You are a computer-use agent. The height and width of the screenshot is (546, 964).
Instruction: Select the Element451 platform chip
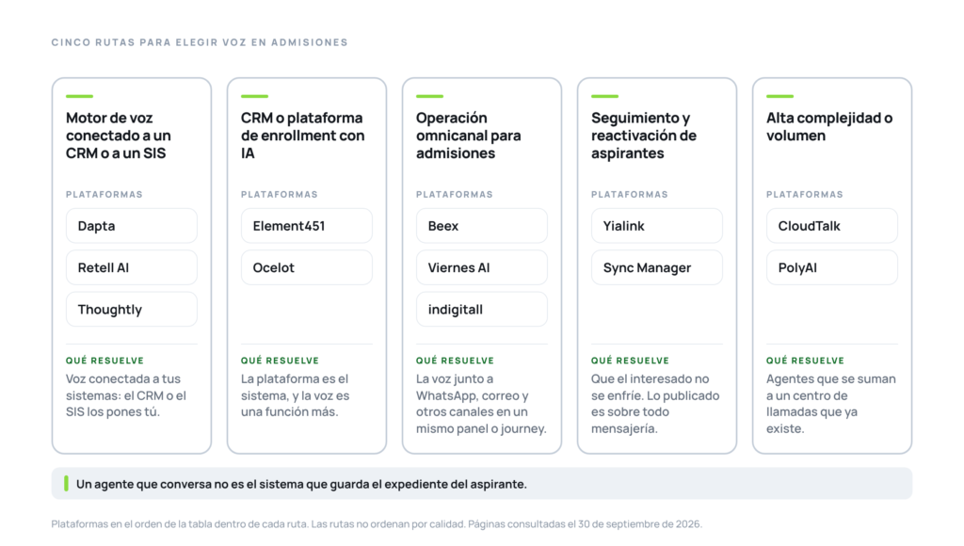click(307, 226)
